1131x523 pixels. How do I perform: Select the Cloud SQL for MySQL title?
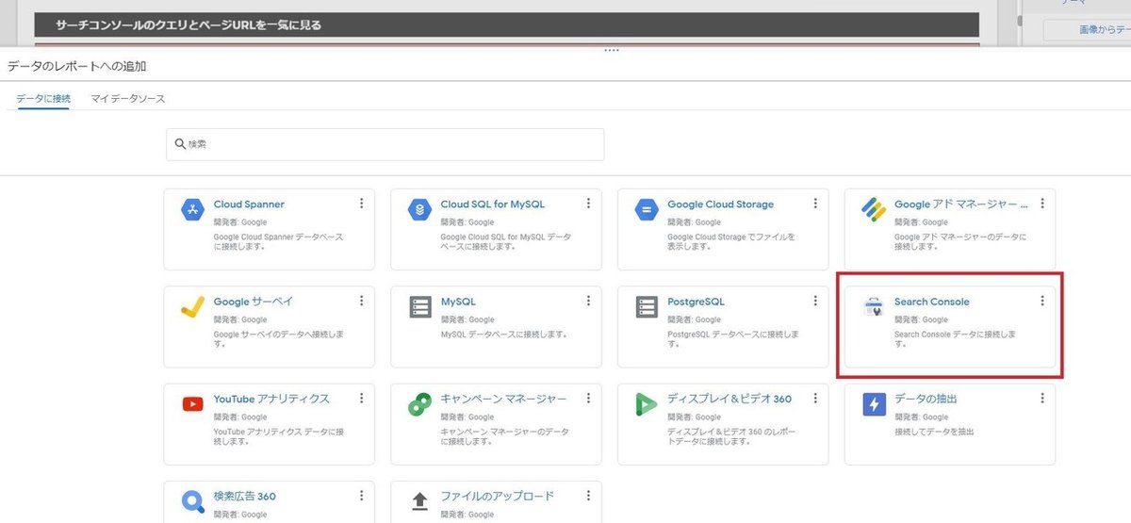coord(492,204)
